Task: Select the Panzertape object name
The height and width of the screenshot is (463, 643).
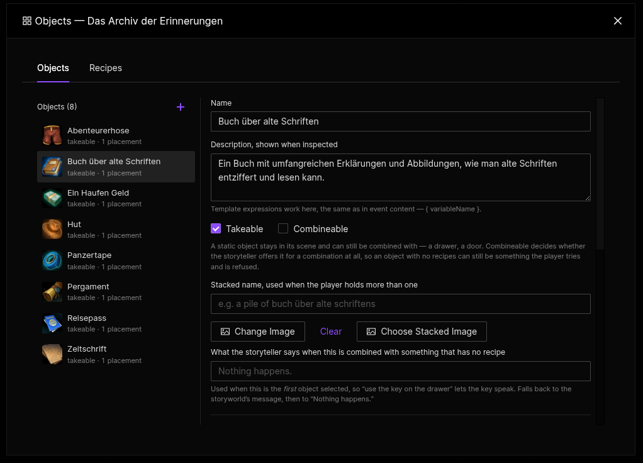Action: coord(89,255)
